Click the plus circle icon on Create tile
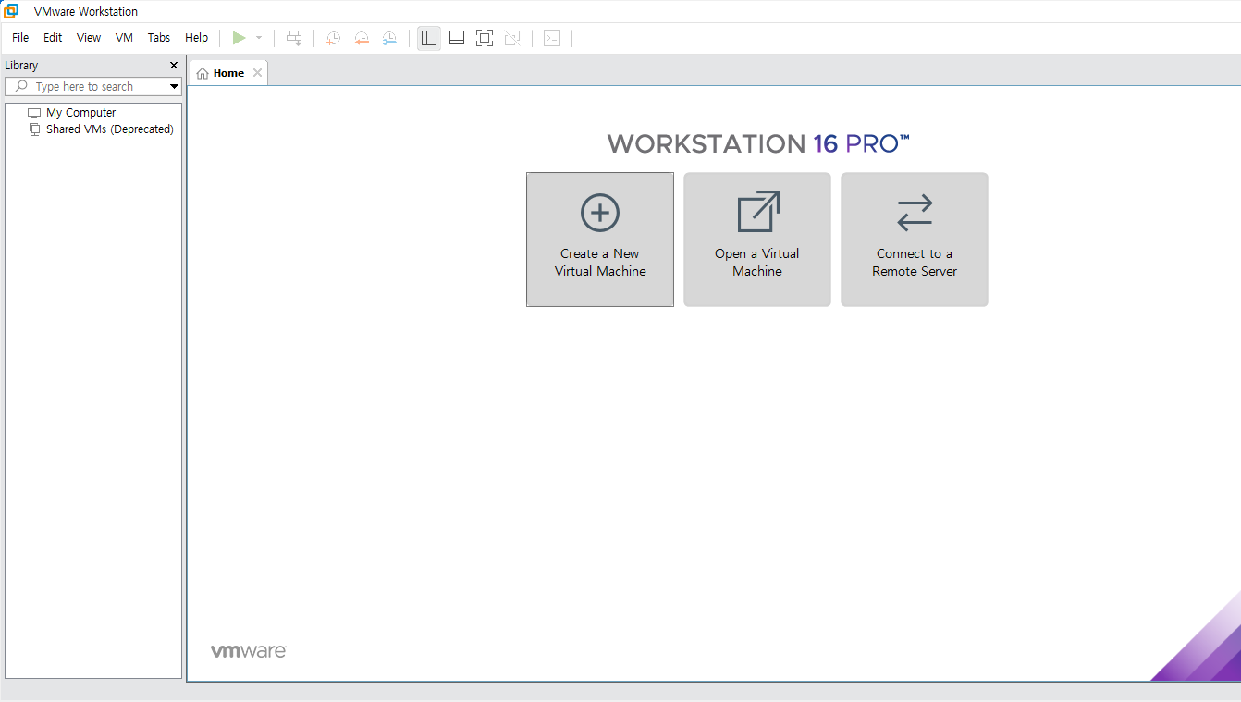The image size is (1241, 702). pos(600,213)
